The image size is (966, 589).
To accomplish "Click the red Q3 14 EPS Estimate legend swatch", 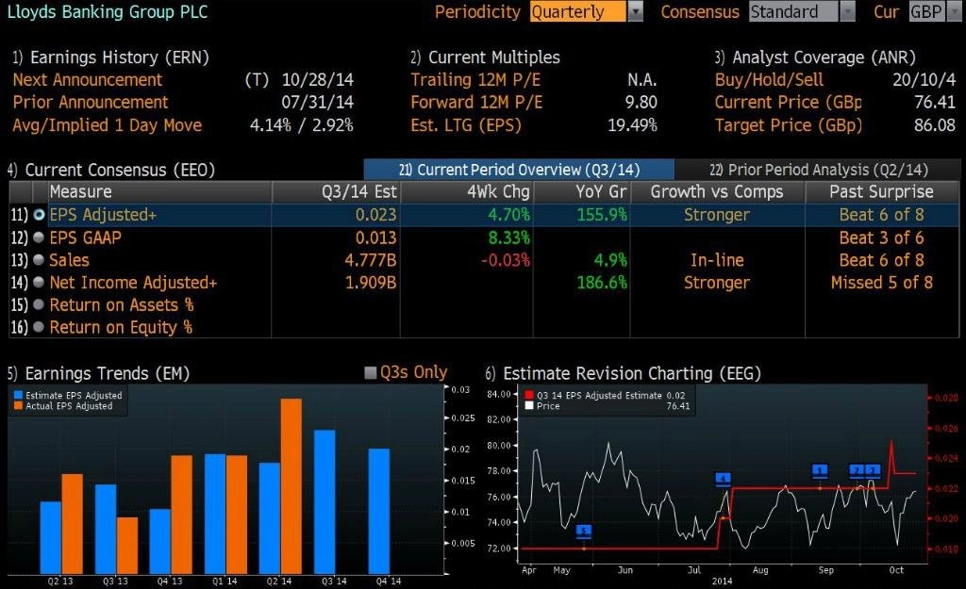I will point(529,395).
